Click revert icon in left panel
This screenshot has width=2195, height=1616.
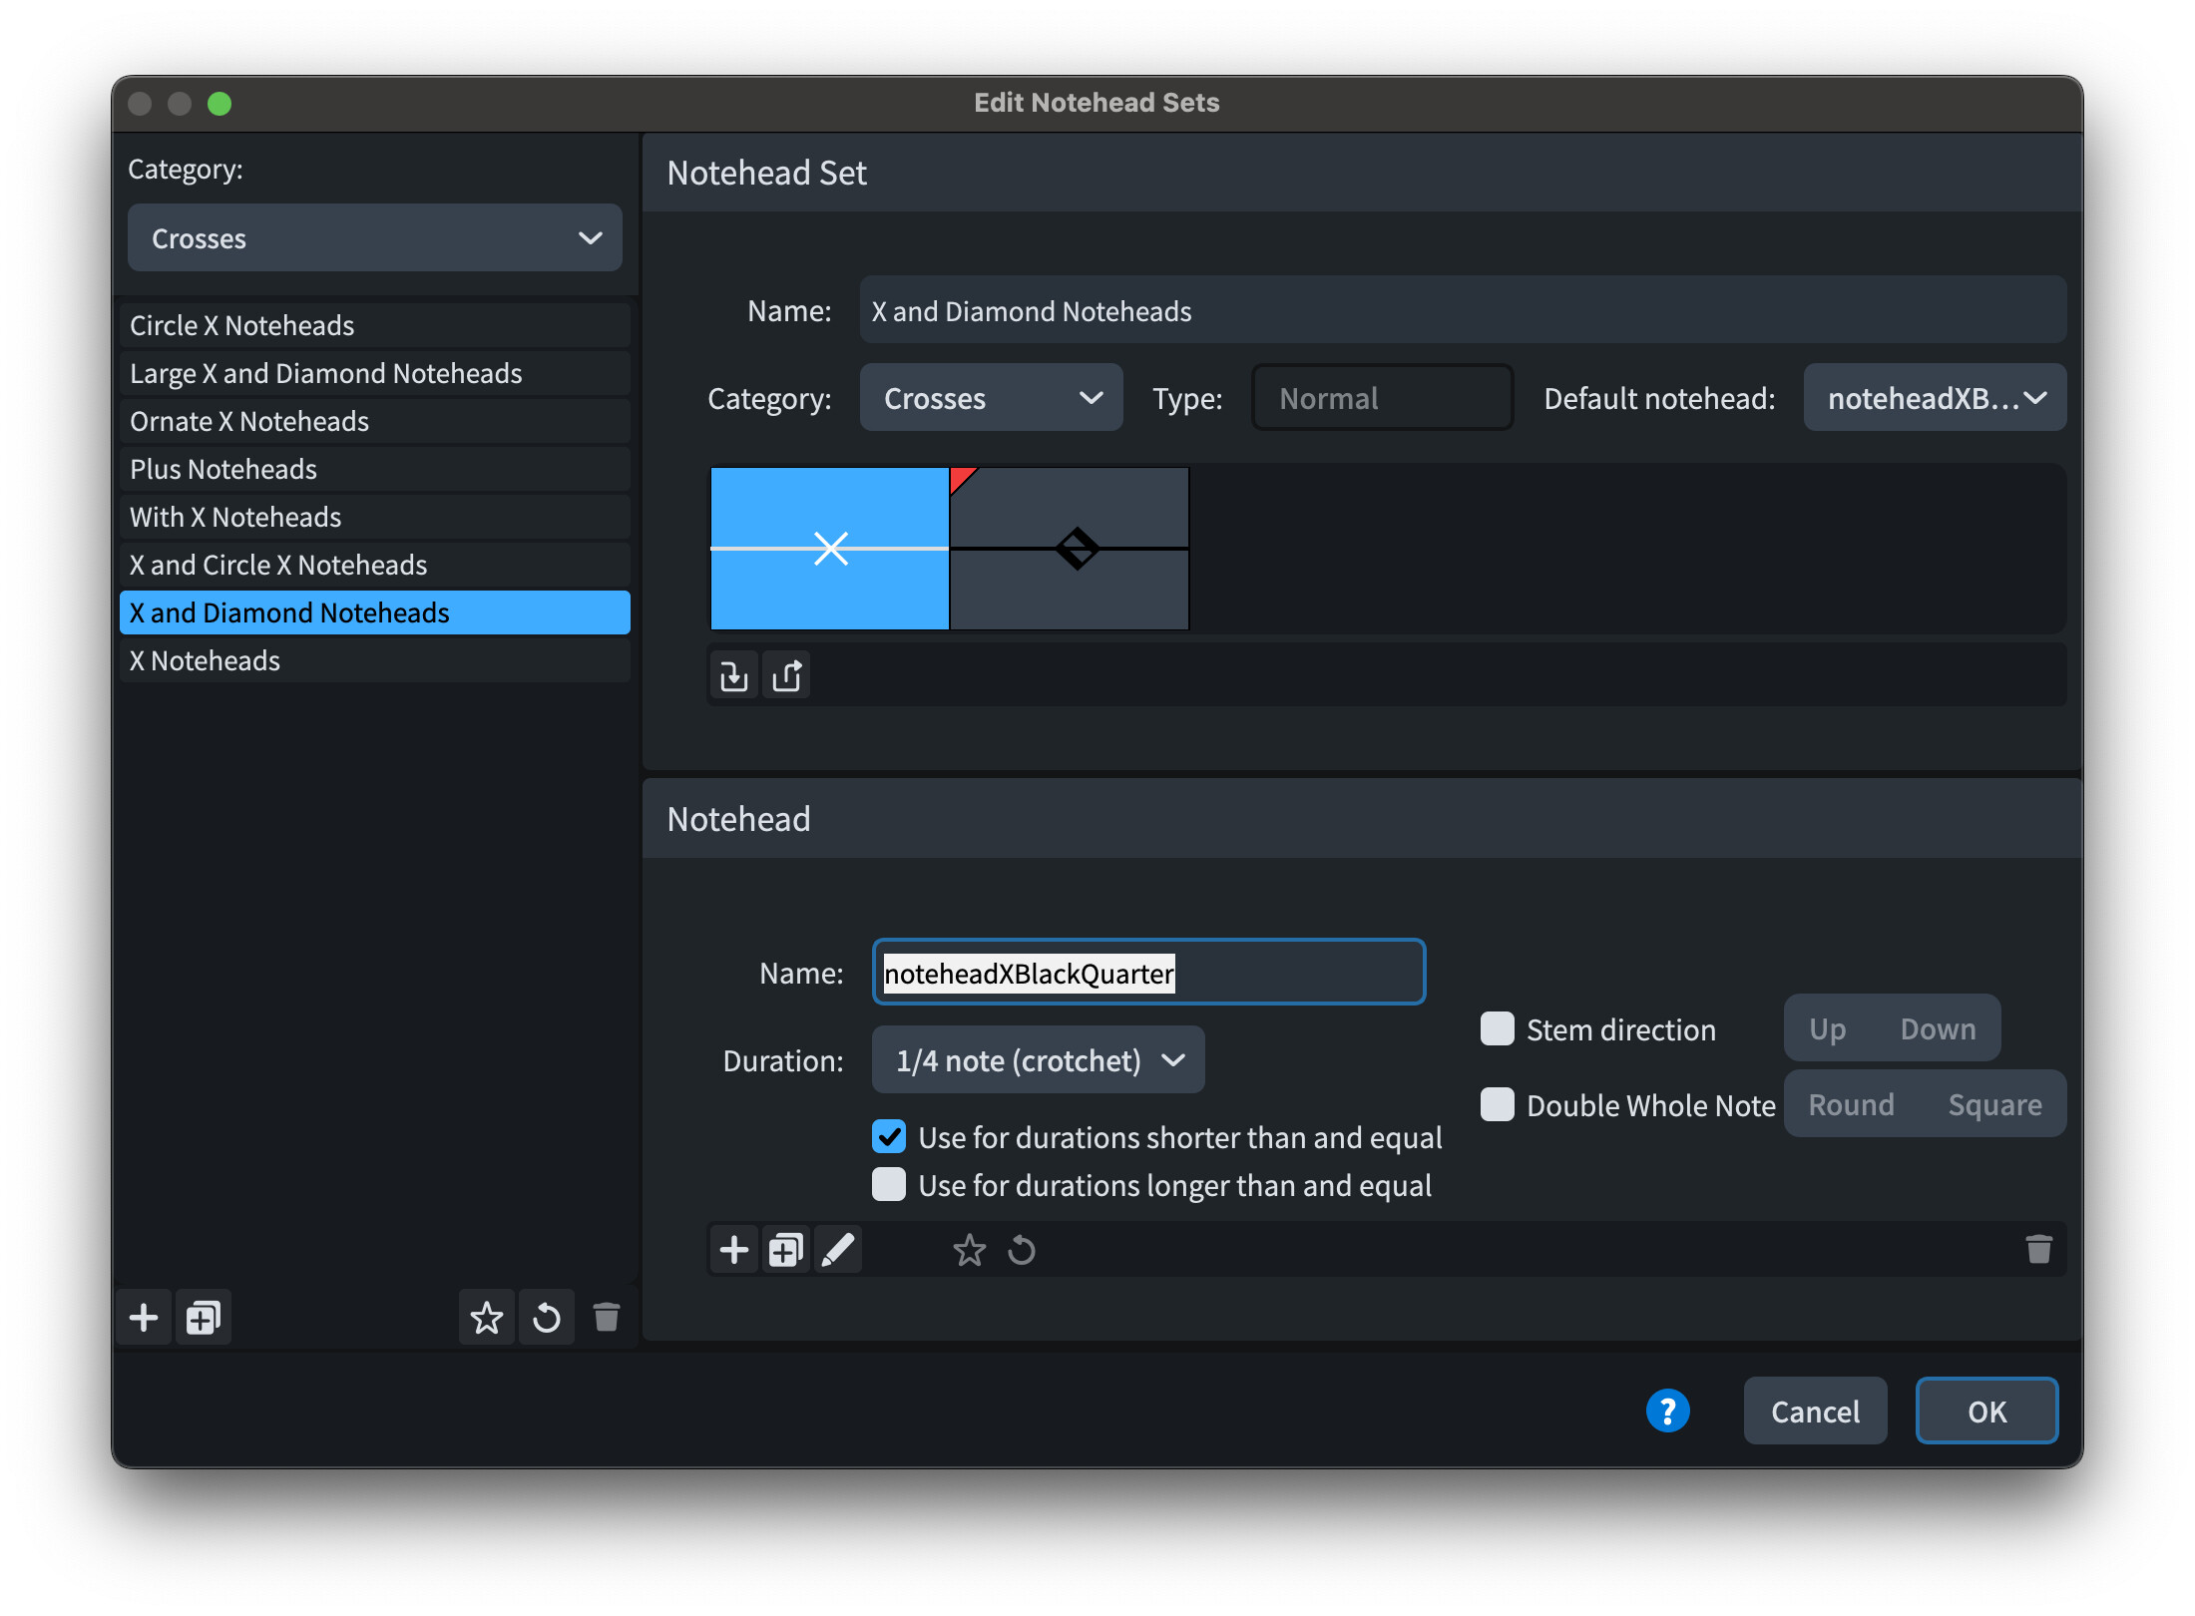pyautogui.click(x=546, y=1318)
